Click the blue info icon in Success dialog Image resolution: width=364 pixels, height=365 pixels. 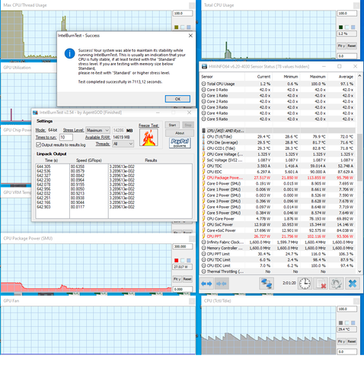[x=69, y=53]
